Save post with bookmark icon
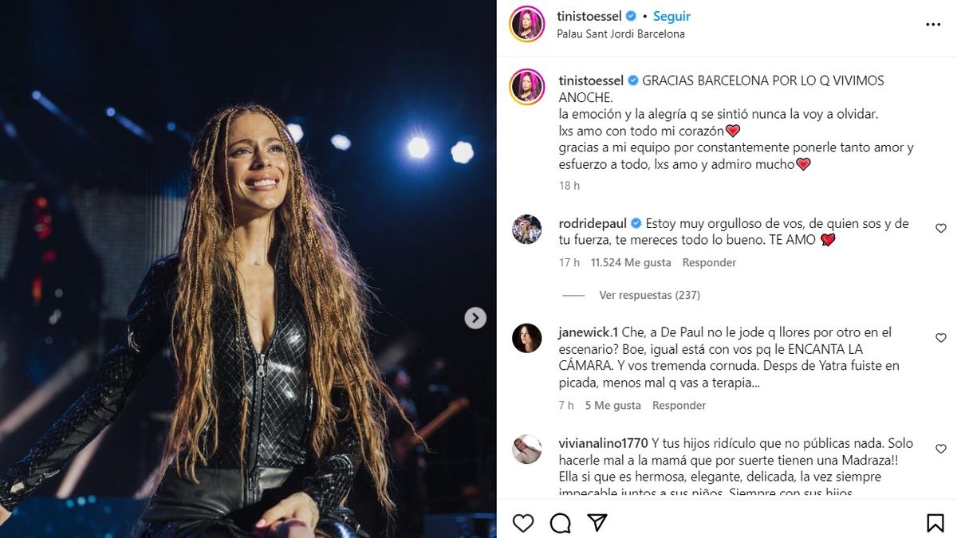Viewport: 957px width, 538px height. tap(935, 523)
